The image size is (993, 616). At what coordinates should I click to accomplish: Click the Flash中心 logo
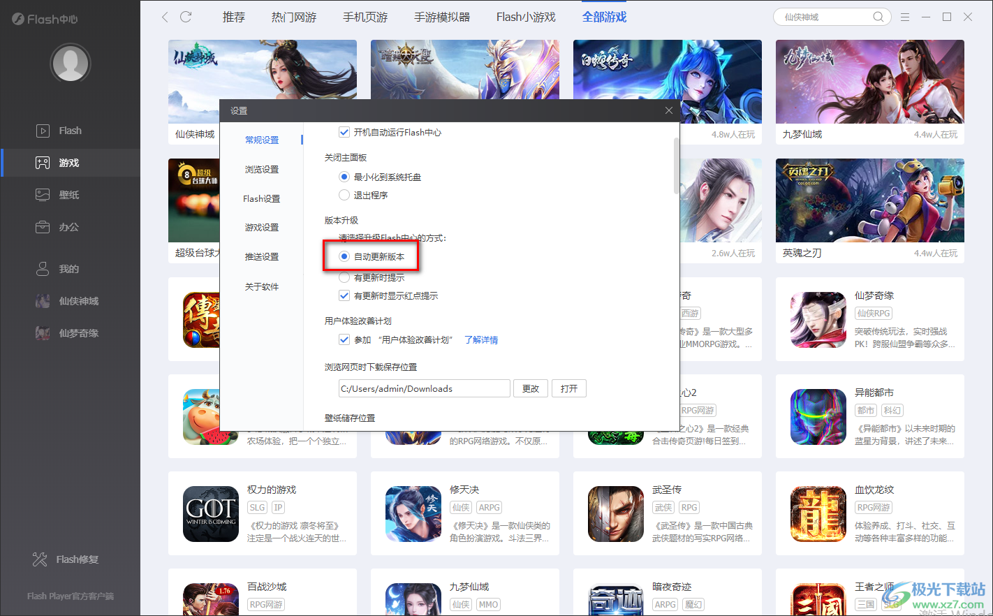(x=45, y=19)
